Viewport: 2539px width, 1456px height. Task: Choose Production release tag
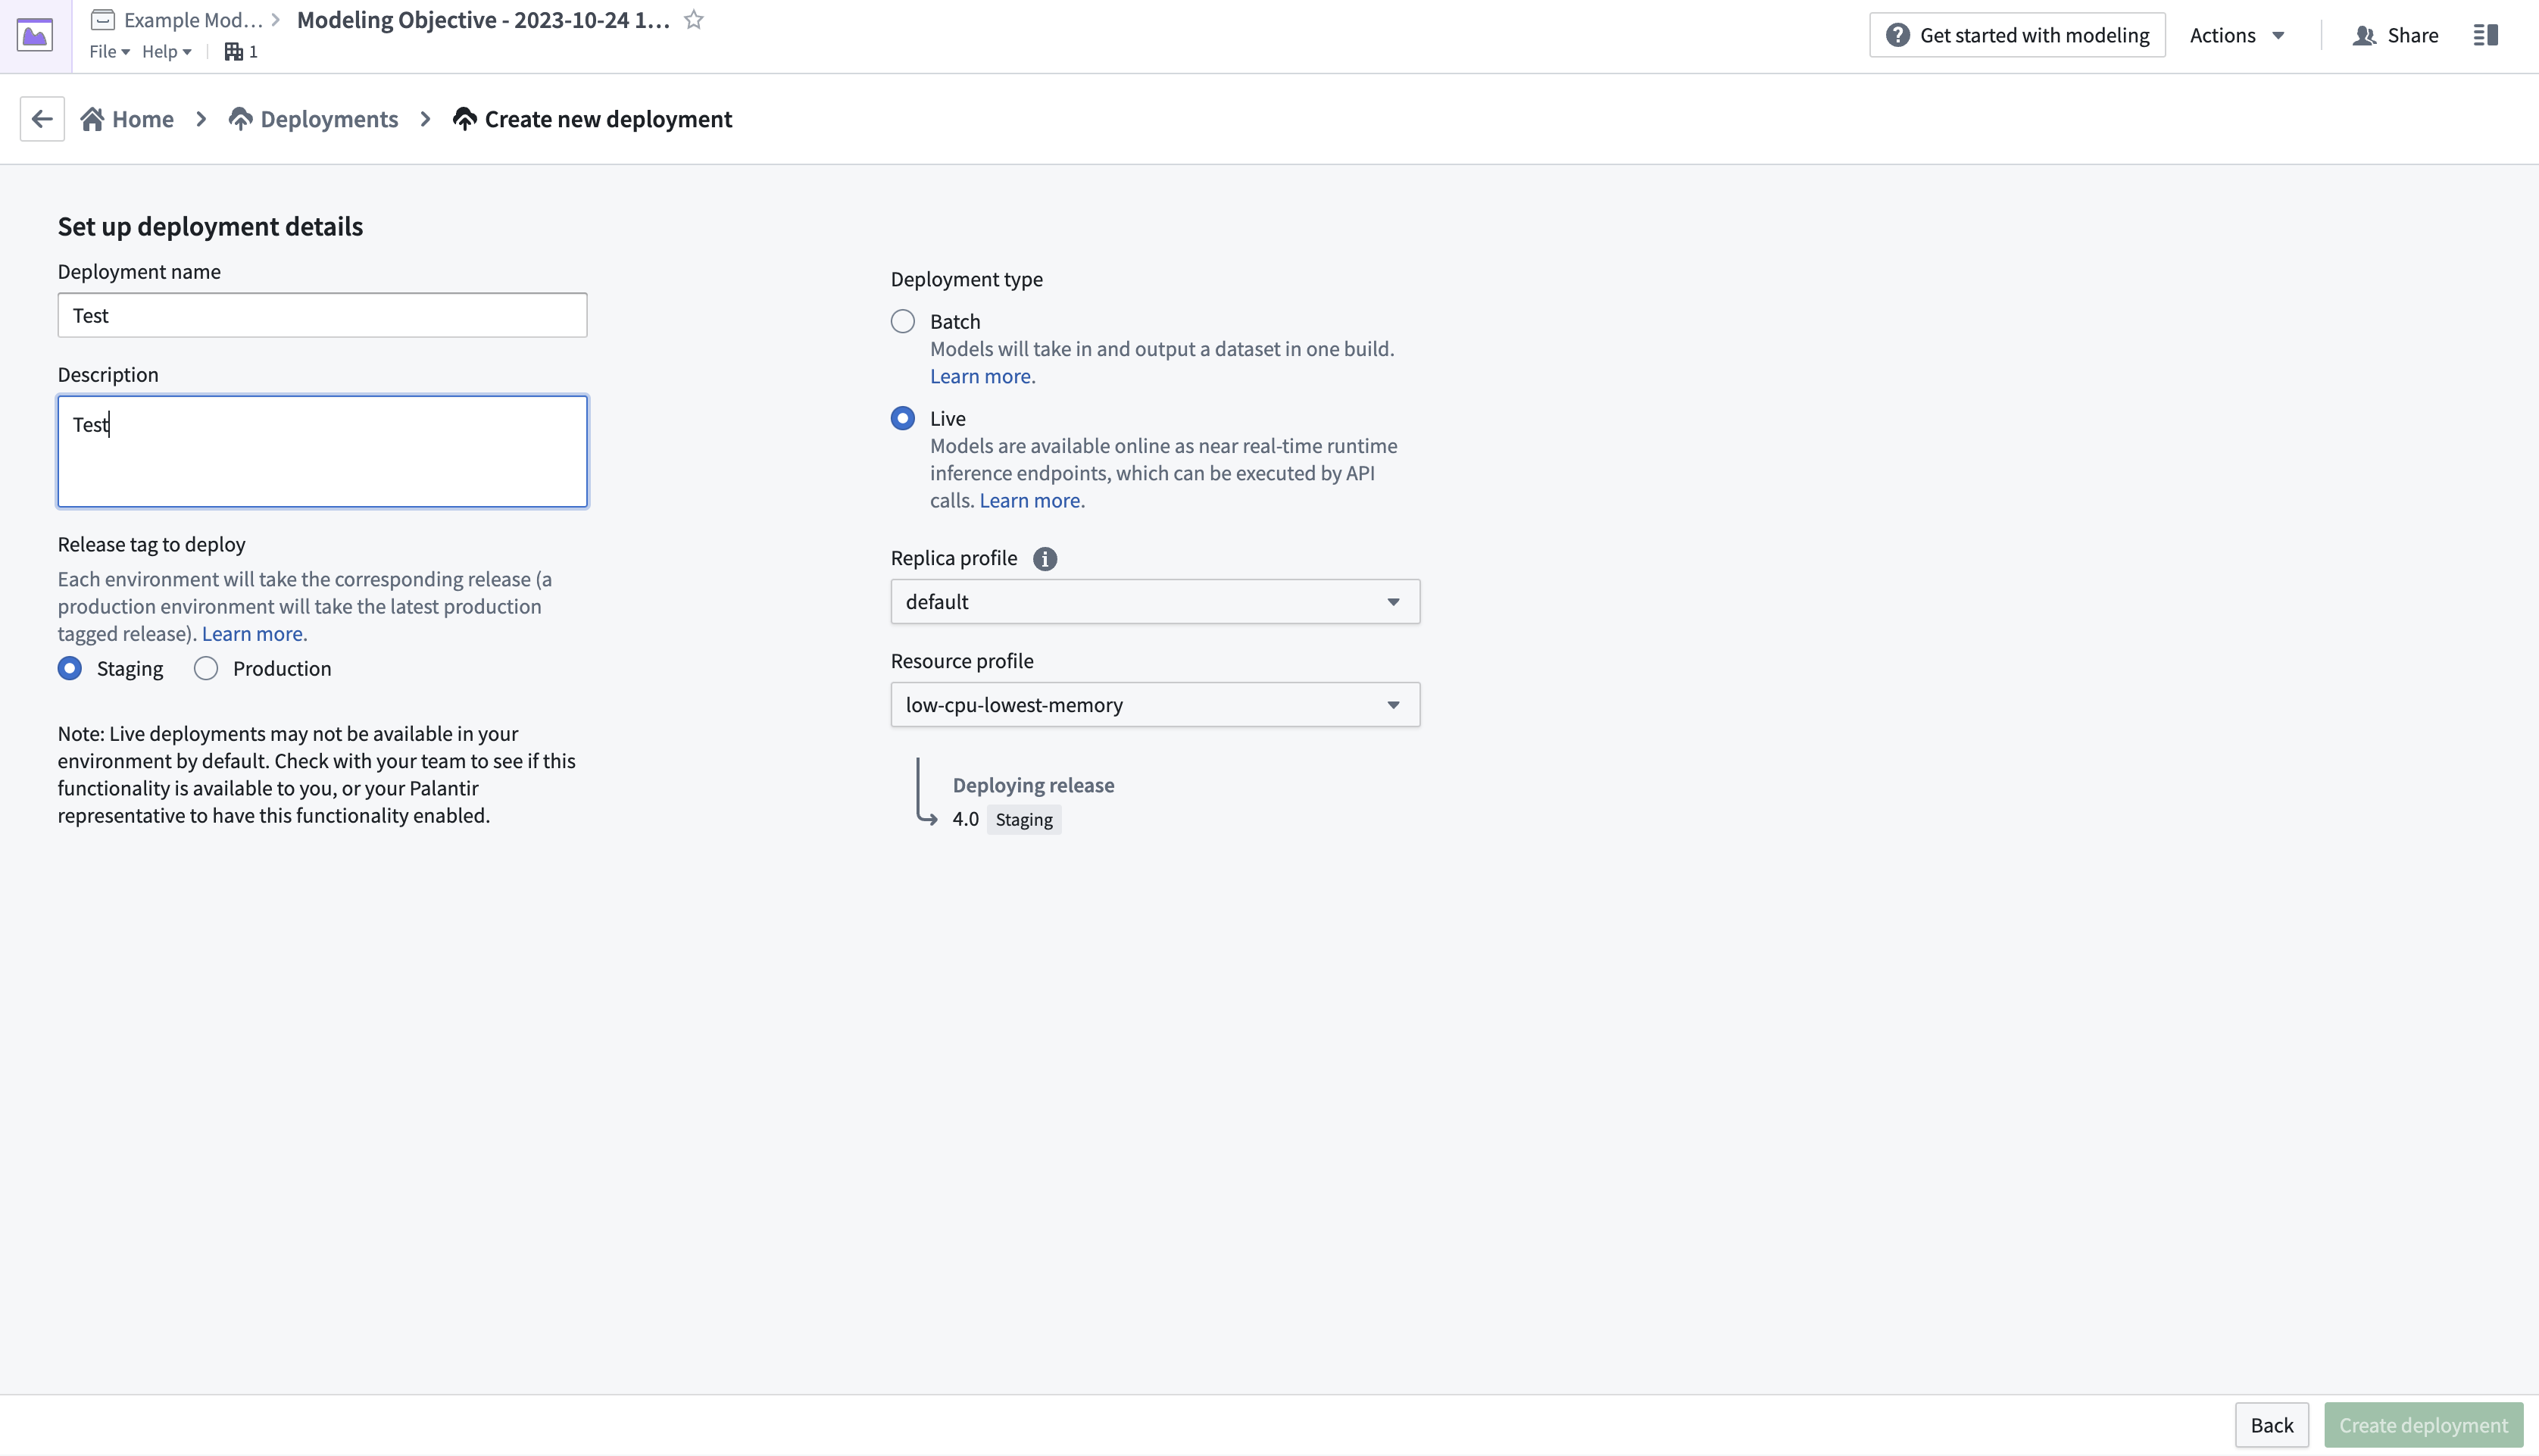pyautogui.click(x=206, y=668)
